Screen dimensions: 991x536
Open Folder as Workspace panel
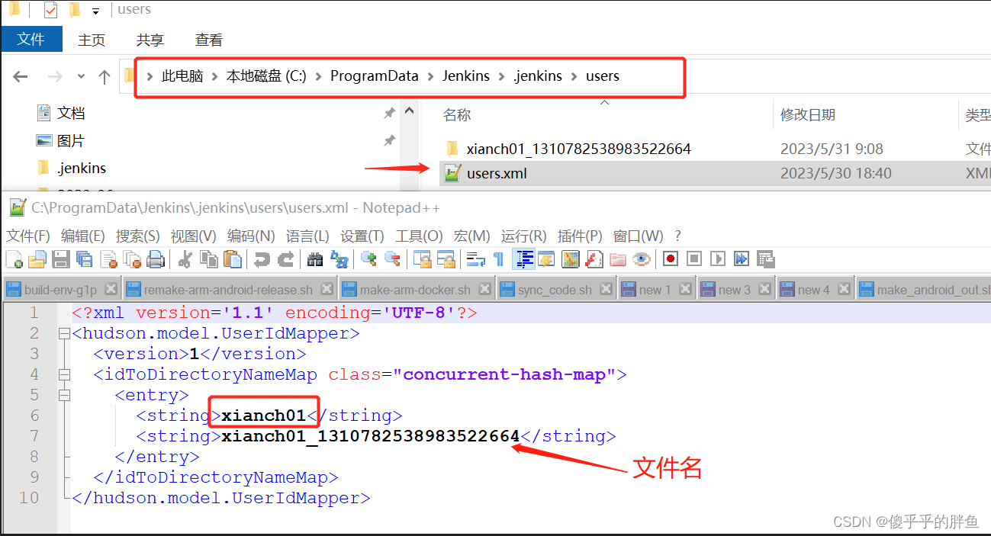click(x=617, y=259)
